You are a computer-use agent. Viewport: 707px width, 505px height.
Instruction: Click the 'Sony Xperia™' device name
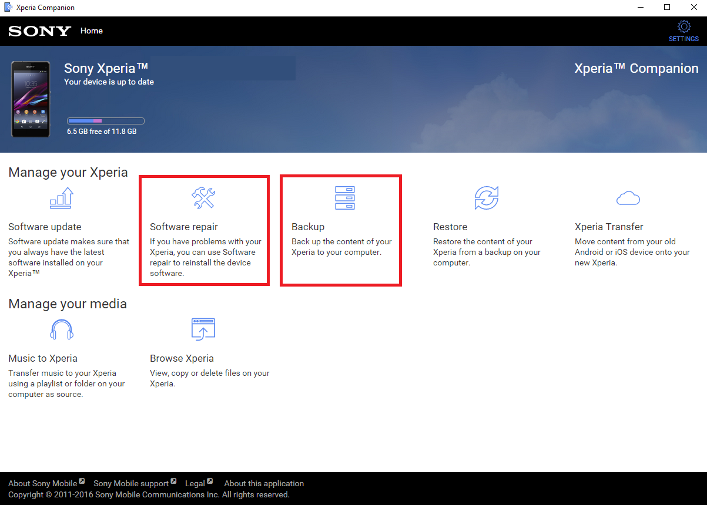pos(106,68)
